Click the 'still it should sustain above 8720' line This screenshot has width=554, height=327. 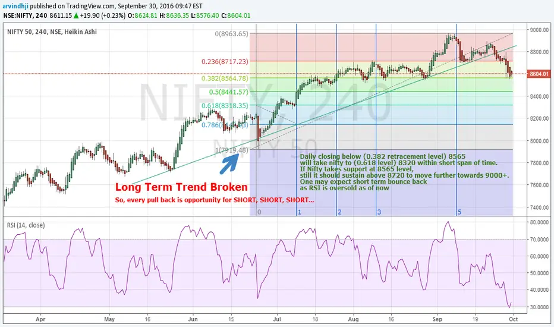405,175
